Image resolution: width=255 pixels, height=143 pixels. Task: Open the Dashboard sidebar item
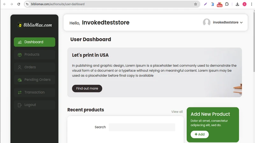coord(34,42)
